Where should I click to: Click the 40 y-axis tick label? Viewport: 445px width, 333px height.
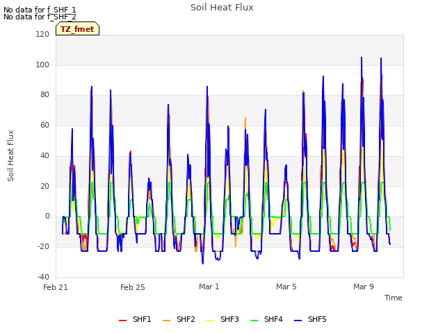[44, 155]
